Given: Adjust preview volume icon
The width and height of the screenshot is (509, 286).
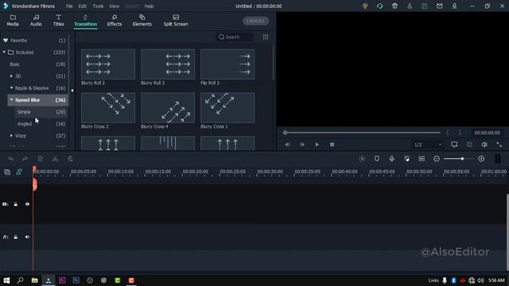Looking at the screenshot, I should point(484,145).
